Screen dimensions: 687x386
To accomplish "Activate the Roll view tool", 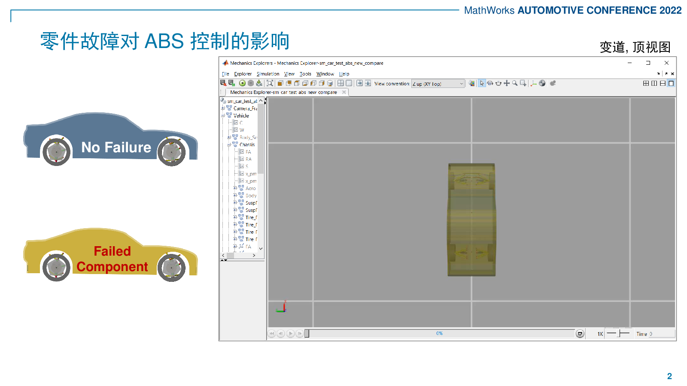I will click(x=498, y=83).
